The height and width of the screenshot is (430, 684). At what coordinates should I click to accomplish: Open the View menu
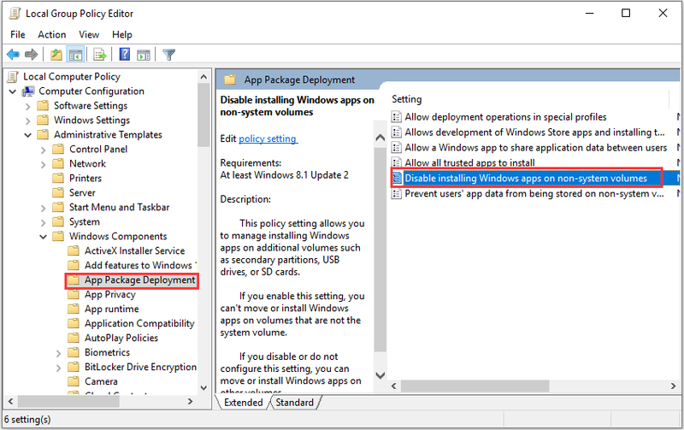tap(89, 34)
